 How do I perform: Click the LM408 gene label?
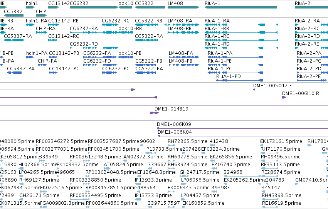click(175, 3)
